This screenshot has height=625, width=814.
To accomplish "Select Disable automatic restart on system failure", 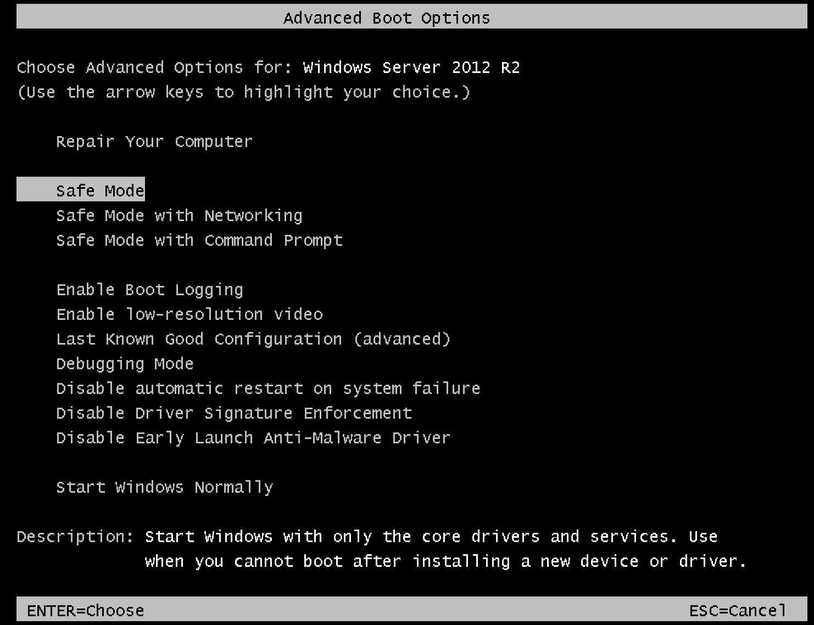I will click(x=268, y=388).
